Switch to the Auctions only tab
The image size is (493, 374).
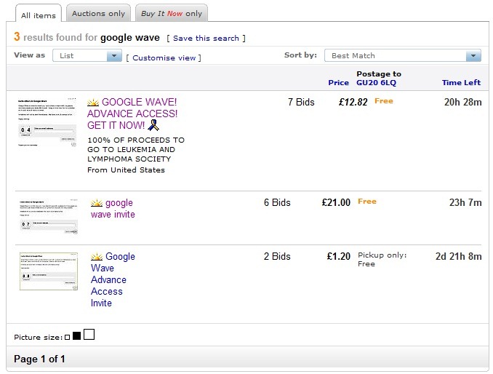click(x=98, y=13)
